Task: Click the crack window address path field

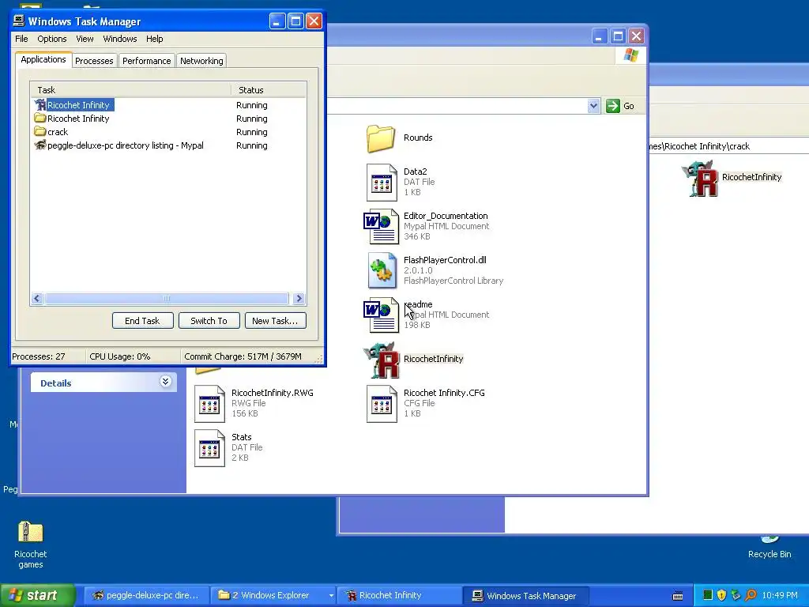Action: [728, 146]
